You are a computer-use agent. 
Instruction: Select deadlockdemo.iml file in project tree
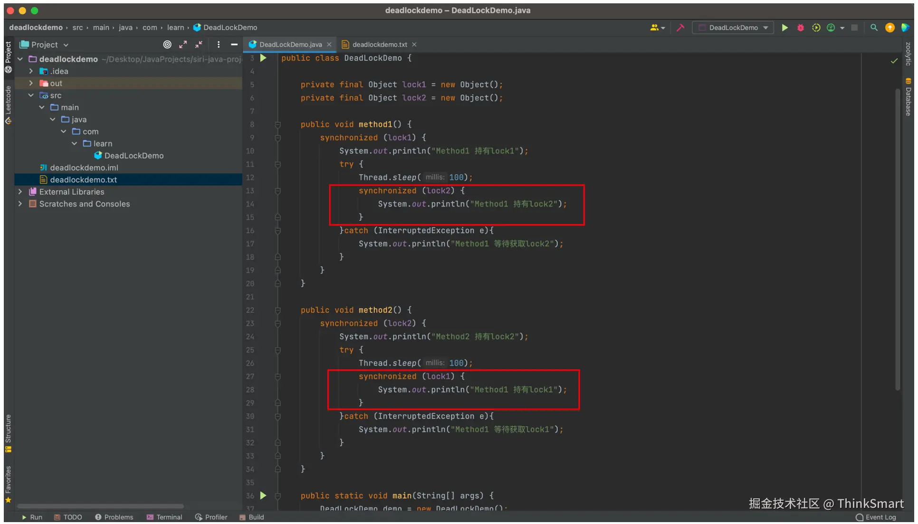click(x=84, y=168)
